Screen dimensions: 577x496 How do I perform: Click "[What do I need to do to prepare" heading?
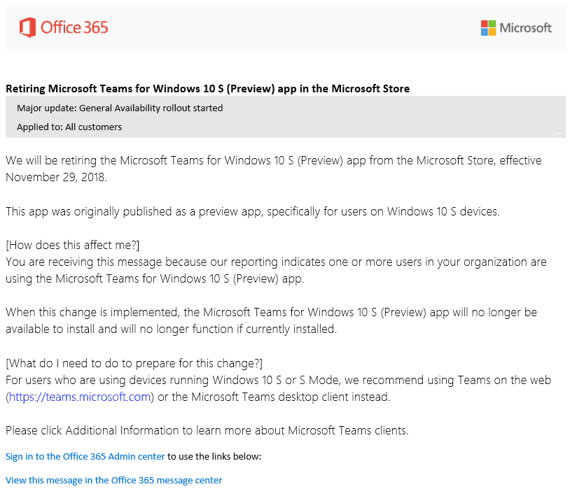134,363
